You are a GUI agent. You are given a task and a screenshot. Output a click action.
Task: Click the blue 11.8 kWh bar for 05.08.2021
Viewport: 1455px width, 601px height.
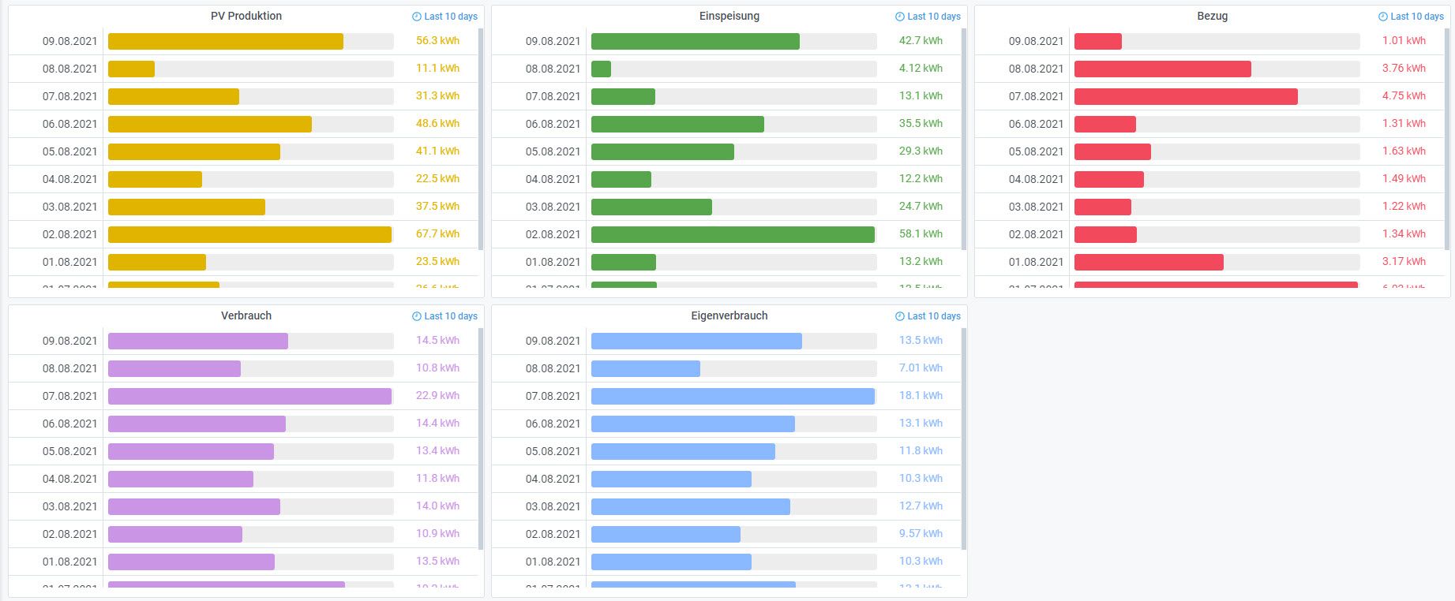[x=683, y=451]
